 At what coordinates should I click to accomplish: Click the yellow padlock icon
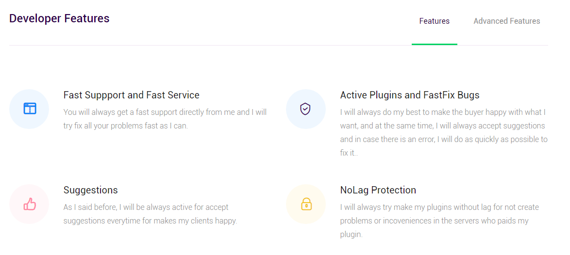coord(306,204)
